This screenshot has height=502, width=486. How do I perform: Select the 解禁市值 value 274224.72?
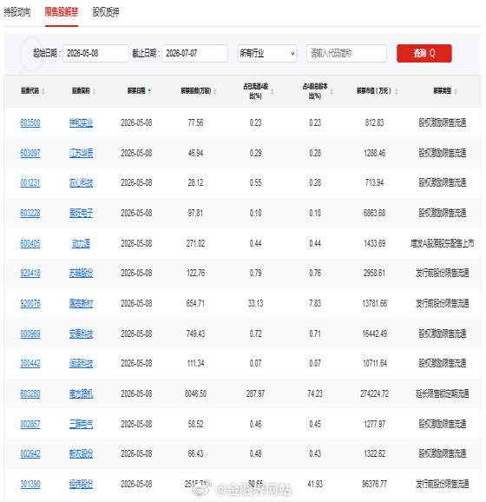374,393
